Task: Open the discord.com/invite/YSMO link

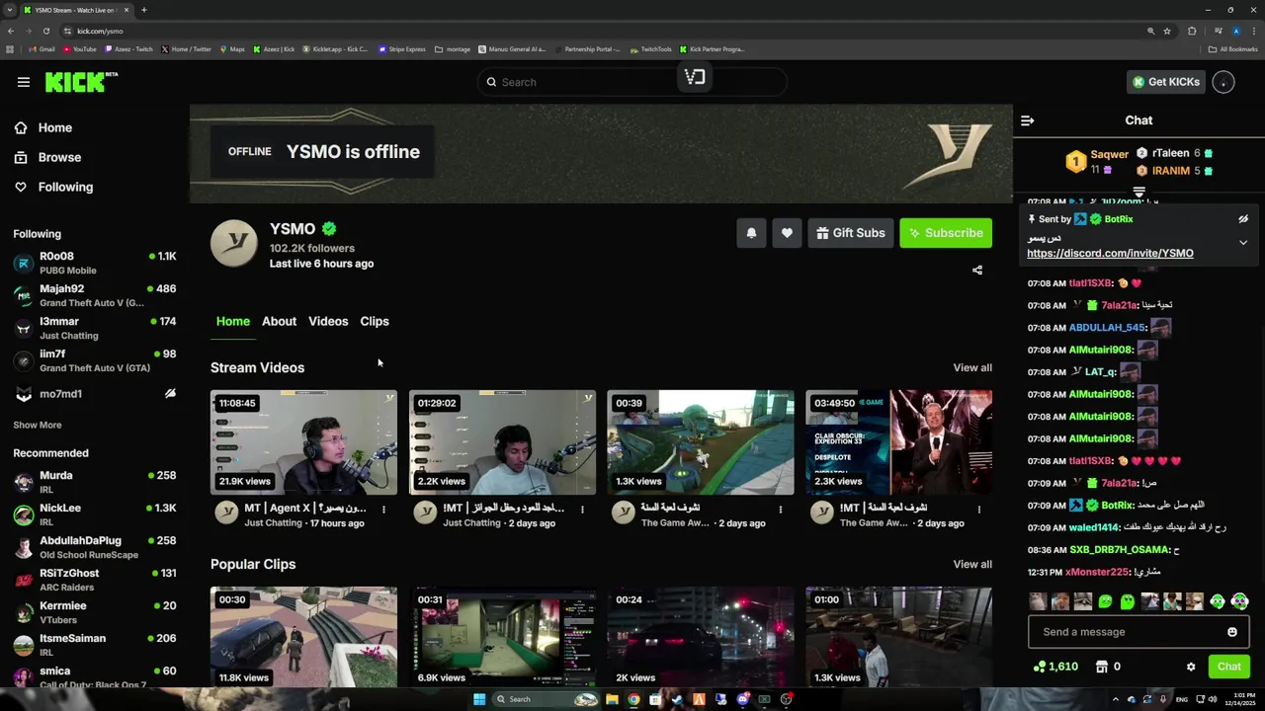Action: pos(1110,254)
